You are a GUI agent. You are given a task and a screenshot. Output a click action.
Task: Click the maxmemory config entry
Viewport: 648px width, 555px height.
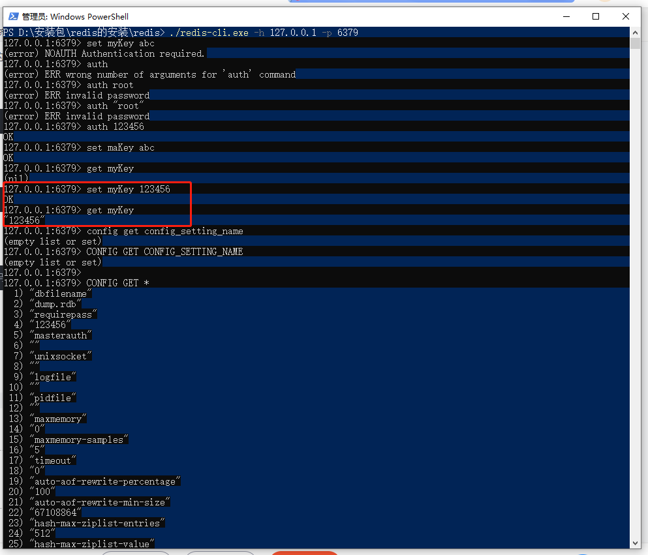(57, 418)
